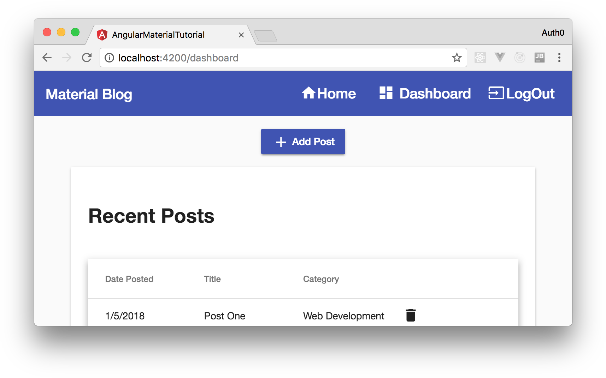
Task: Click the Vue DevTools extension icon
Action: pos(500,57)
